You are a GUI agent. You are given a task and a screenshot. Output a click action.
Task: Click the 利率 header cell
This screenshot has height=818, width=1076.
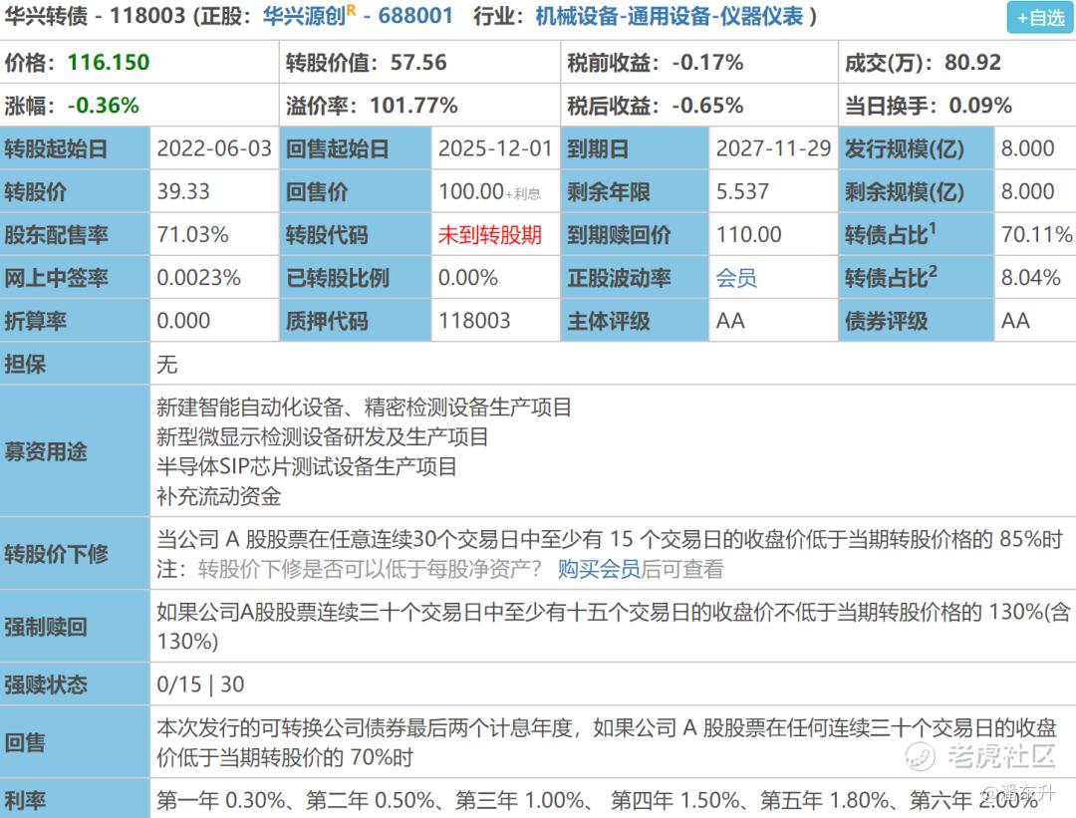(x=75, y=799)
